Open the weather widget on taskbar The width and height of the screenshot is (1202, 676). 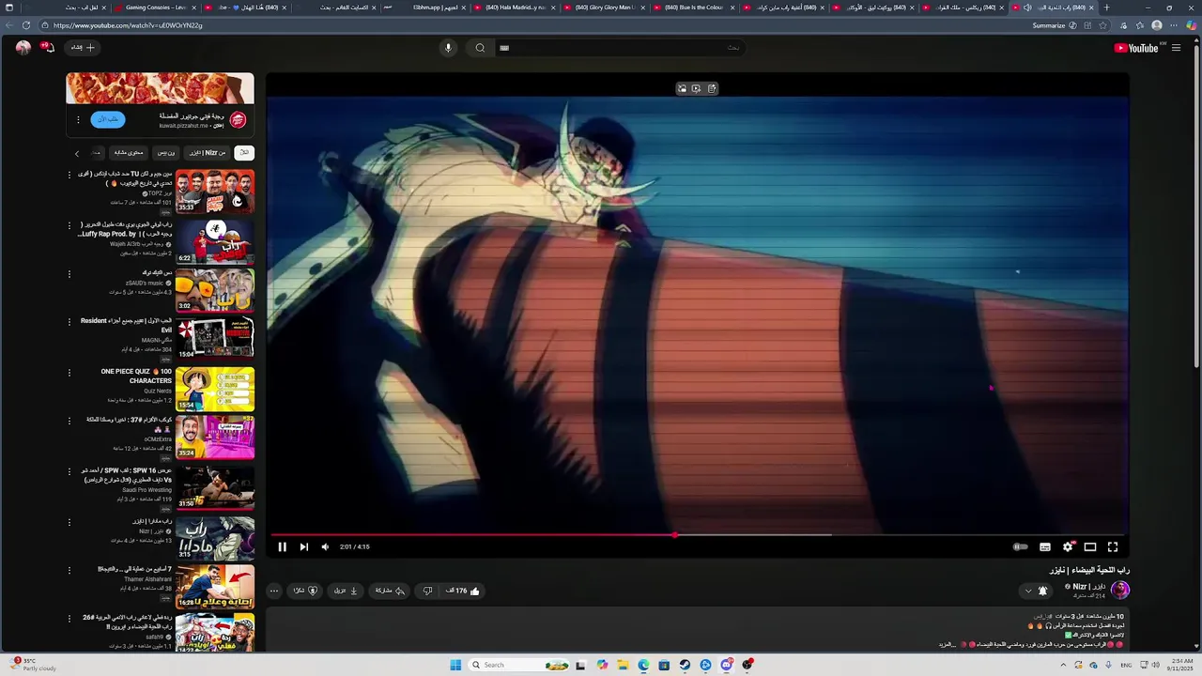[x=33, y=665]
